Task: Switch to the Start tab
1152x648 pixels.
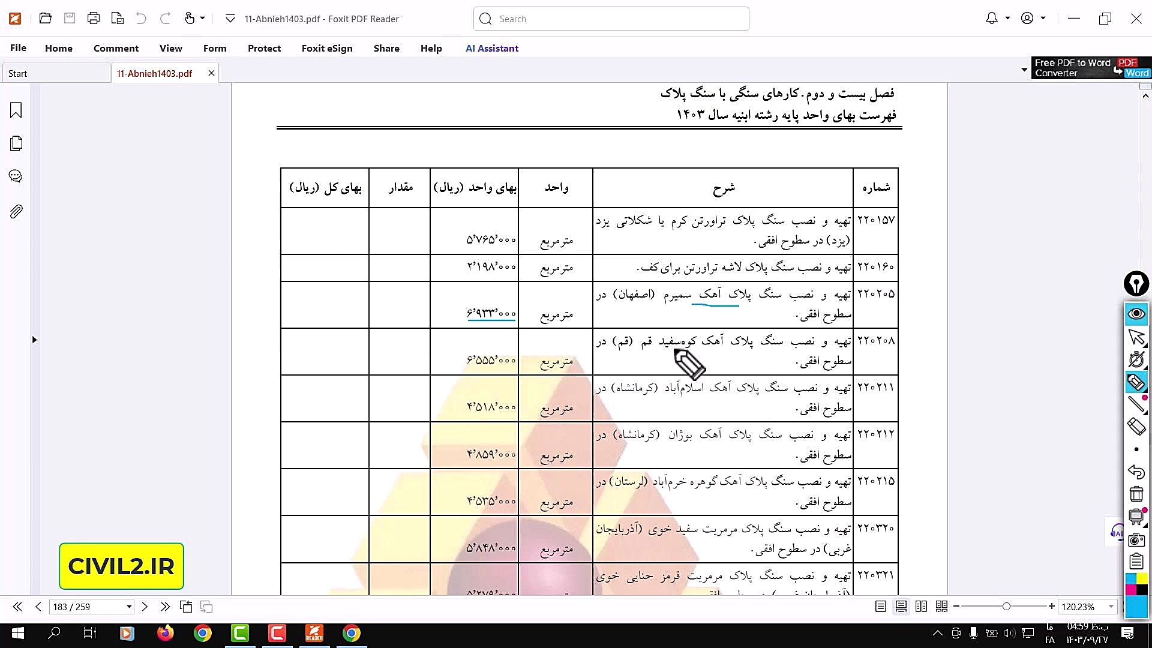Action: point(18,73)
